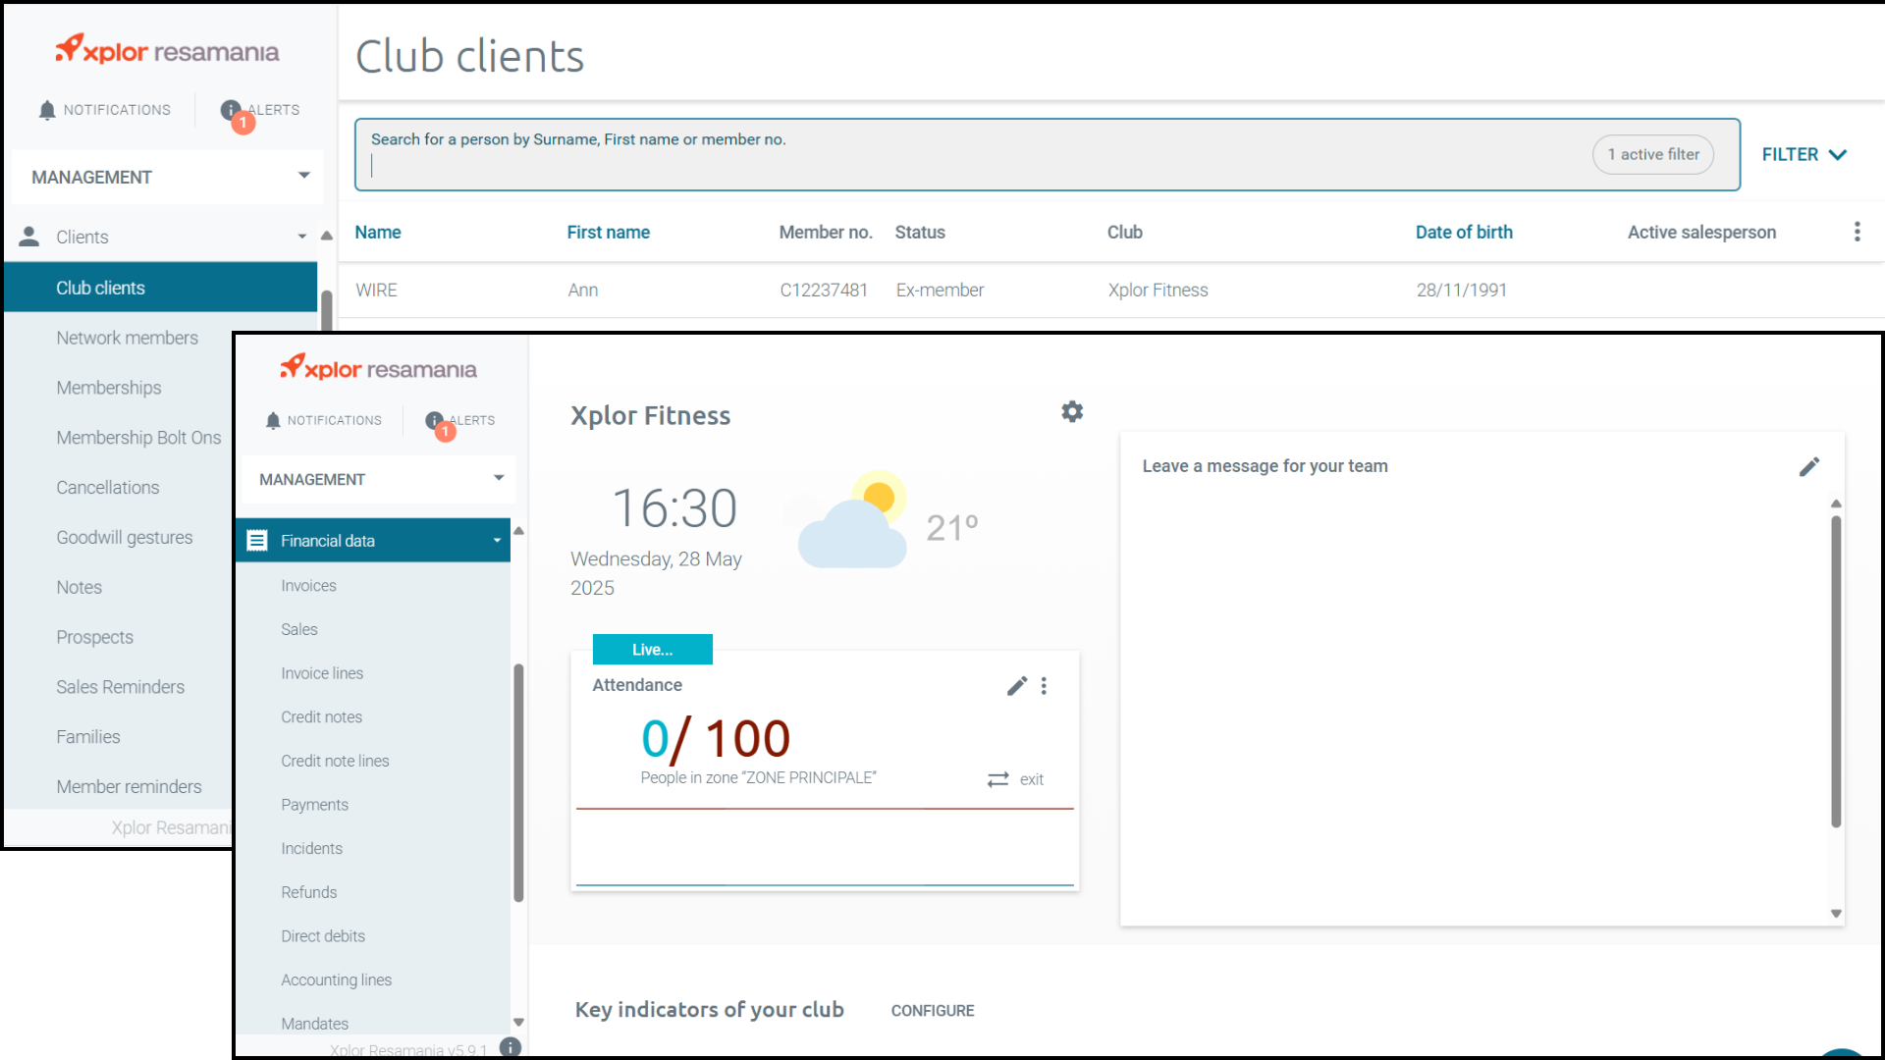The width and height of the screenshot is (1885, 1060).
Task: Click CONFIGURE key indicators button
Action: tap(933, 1011)
